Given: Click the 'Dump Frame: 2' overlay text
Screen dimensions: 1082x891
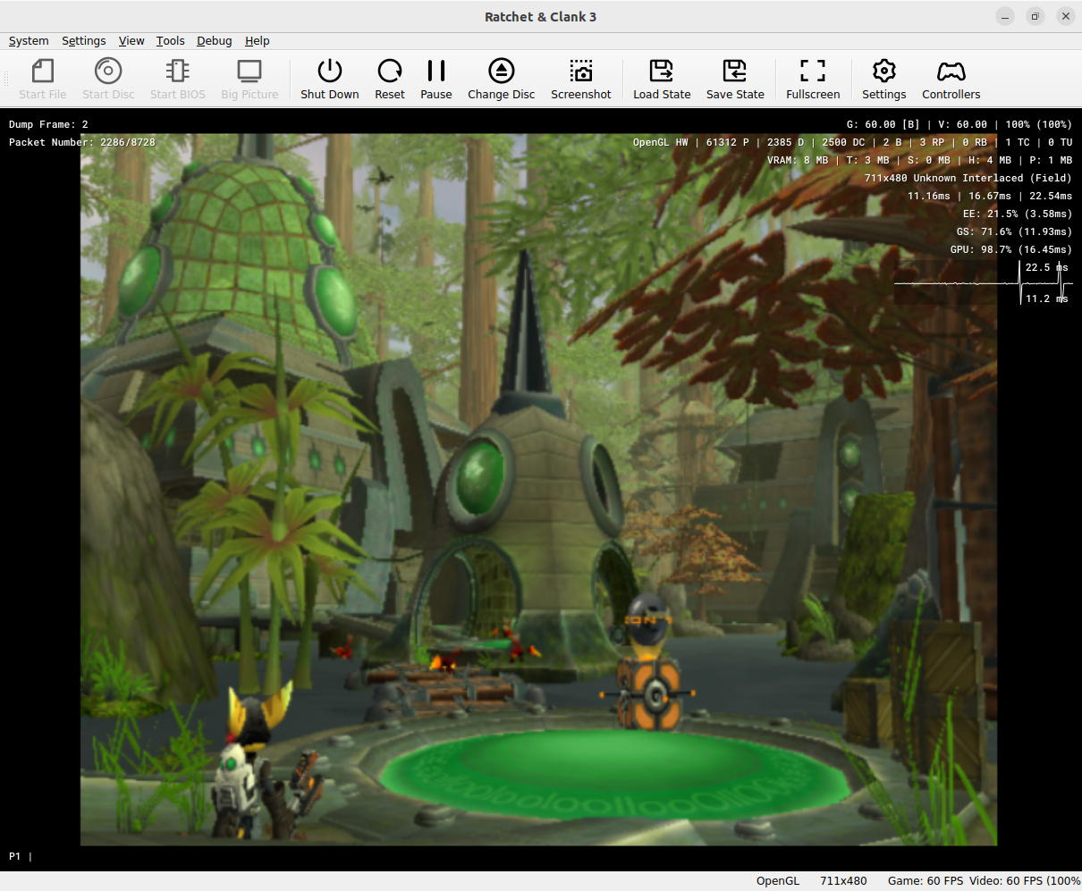Looking at the screenshot, I should coord(48,124).
